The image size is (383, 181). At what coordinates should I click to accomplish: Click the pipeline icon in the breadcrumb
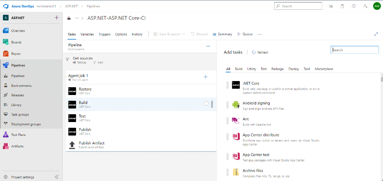coord(69,18)
